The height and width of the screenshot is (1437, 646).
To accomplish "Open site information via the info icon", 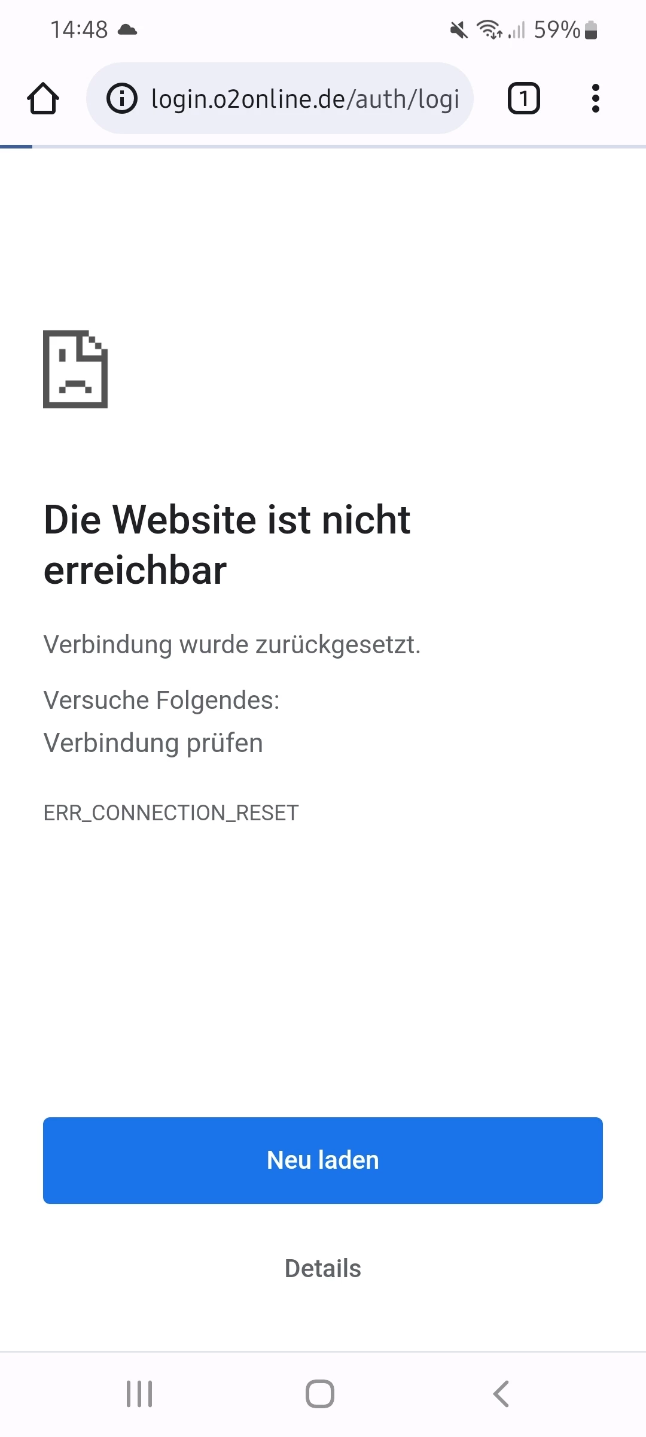I will (122, 98).
